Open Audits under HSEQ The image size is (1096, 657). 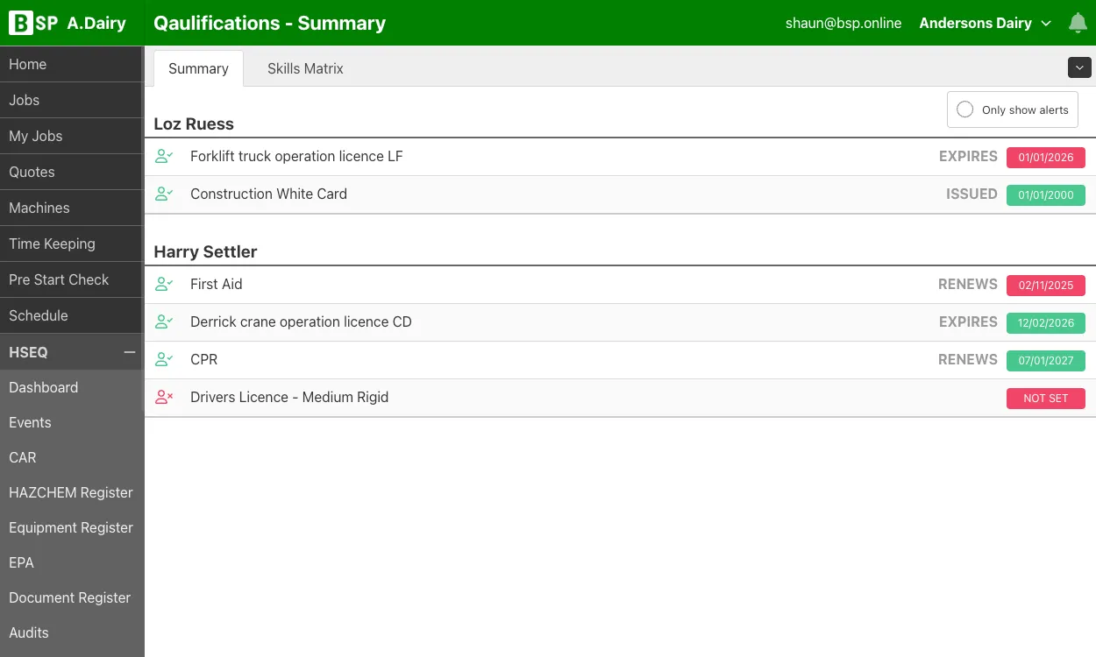click(x=72, y=632)
